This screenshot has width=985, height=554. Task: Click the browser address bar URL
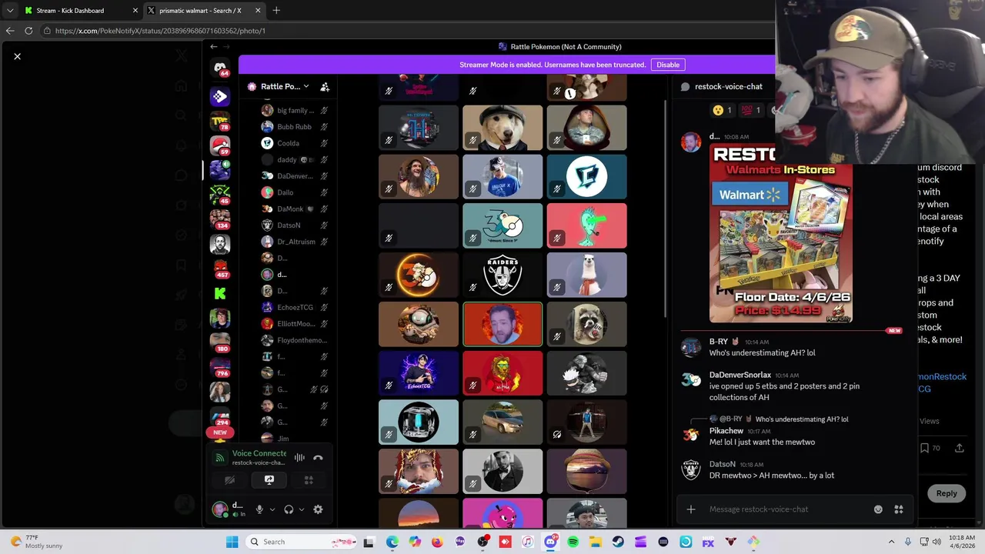coord(160,31)
